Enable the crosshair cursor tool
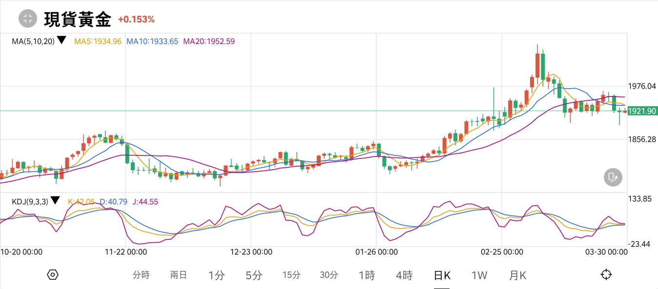658x289 pixels. point(606,275)
